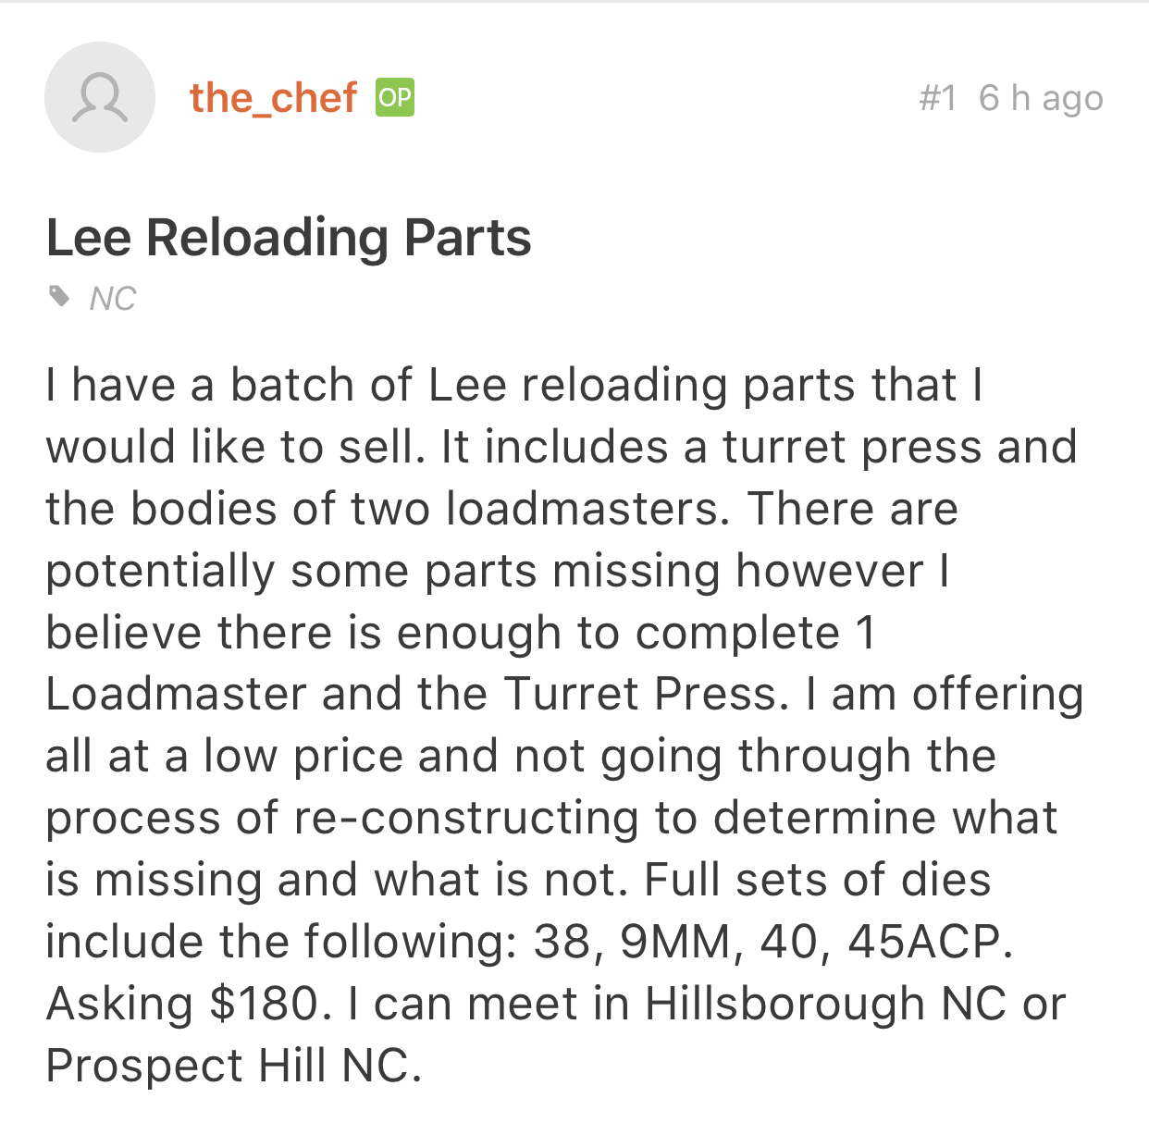Tap the 45ACP caliber text
The width and height of the screenshot is (1149, 1135).
click(925, 942)
